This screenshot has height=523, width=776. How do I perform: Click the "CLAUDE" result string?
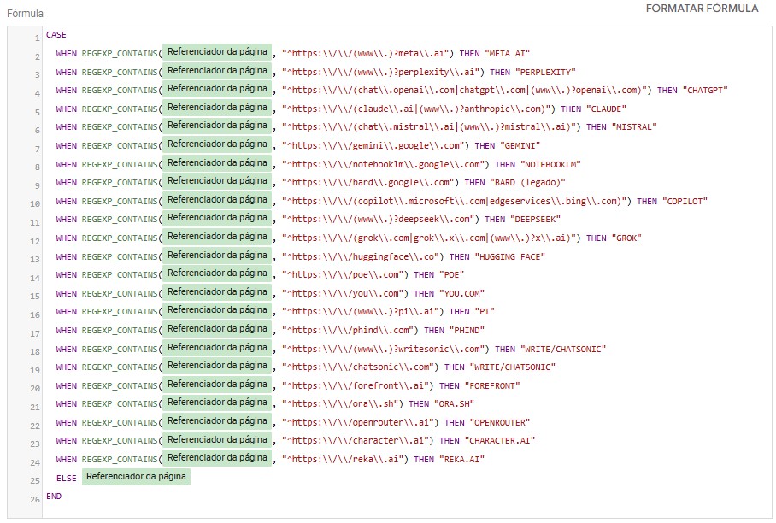click(x=606, y=109)
